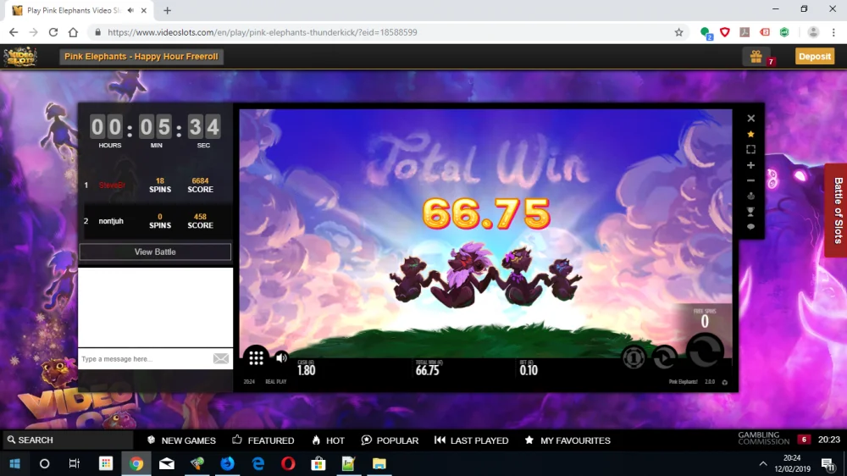Launch Microsoft Edge from the taskbar
This screenshot has height=476, width=847.
tap(258, 463)
